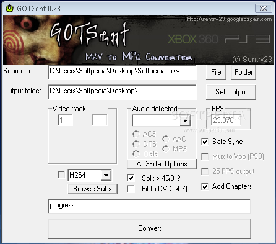Click the XBOX 360 logo in banner

(193, 39)
